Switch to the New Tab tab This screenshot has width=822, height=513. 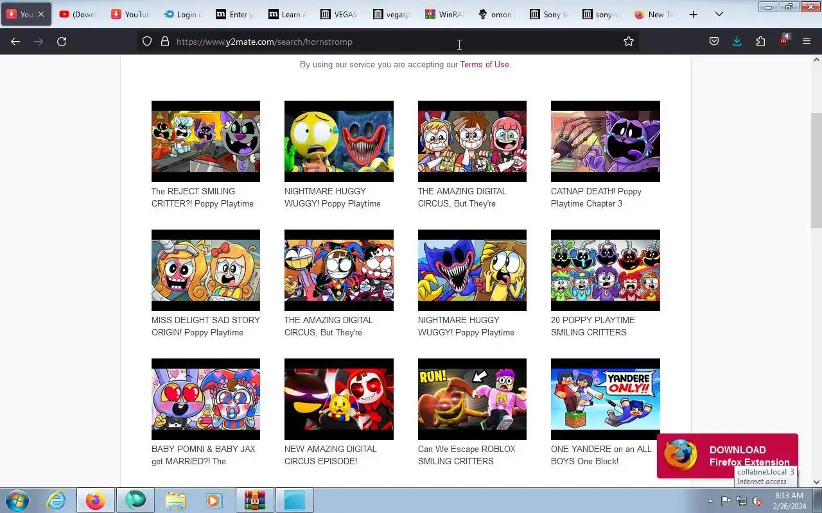(654, 14)
